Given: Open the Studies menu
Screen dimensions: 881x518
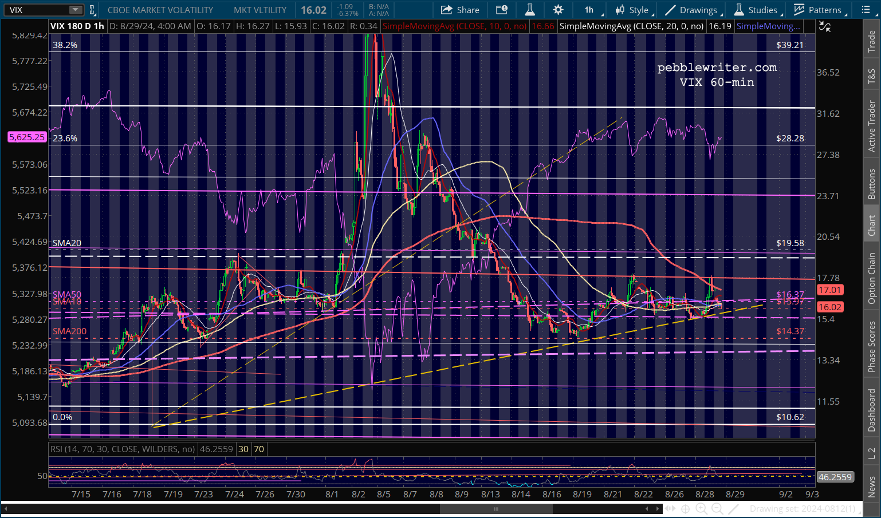Looking at the screenshot, I should click(x=756, y=10).
